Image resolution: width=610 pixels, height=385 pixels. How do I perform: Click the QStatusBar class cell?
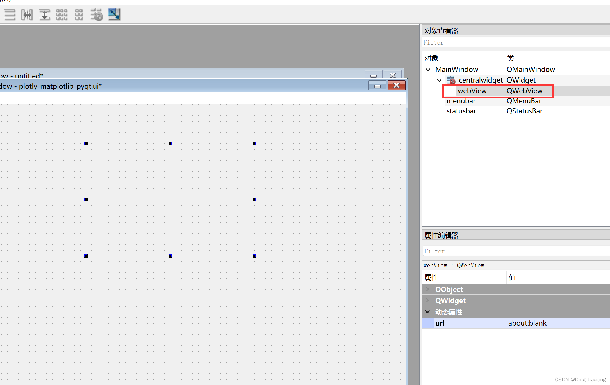[x=524, y=111]
